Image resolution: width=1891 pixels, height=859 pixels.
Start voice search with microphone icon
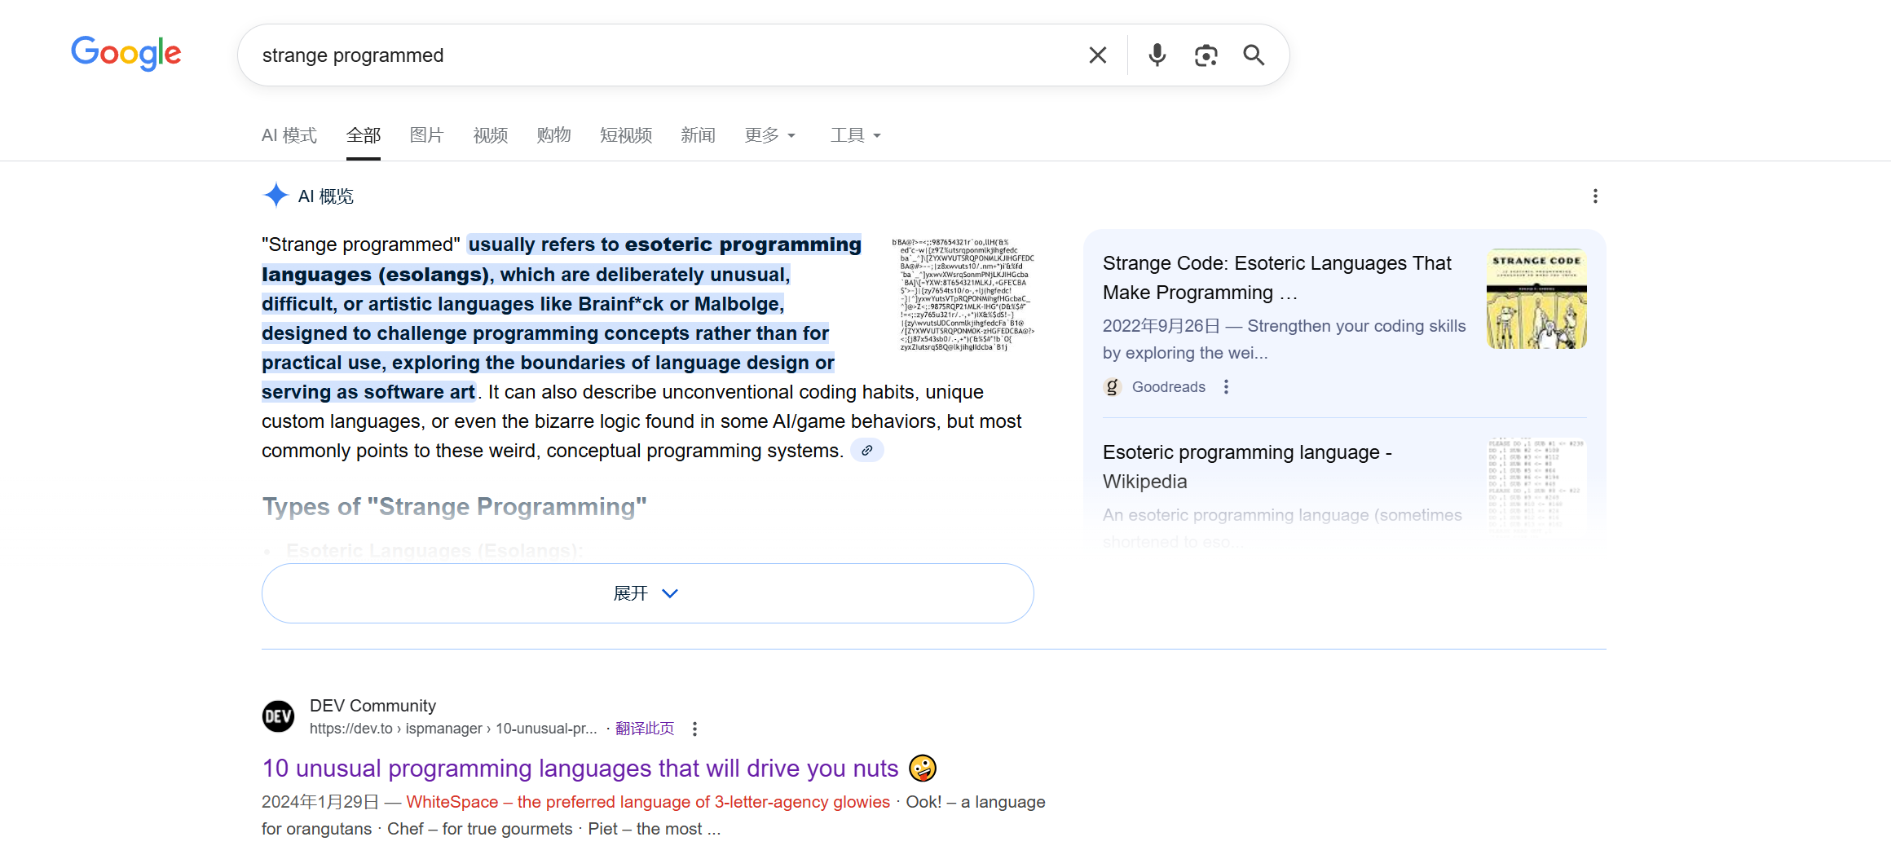pos(1157,55)
